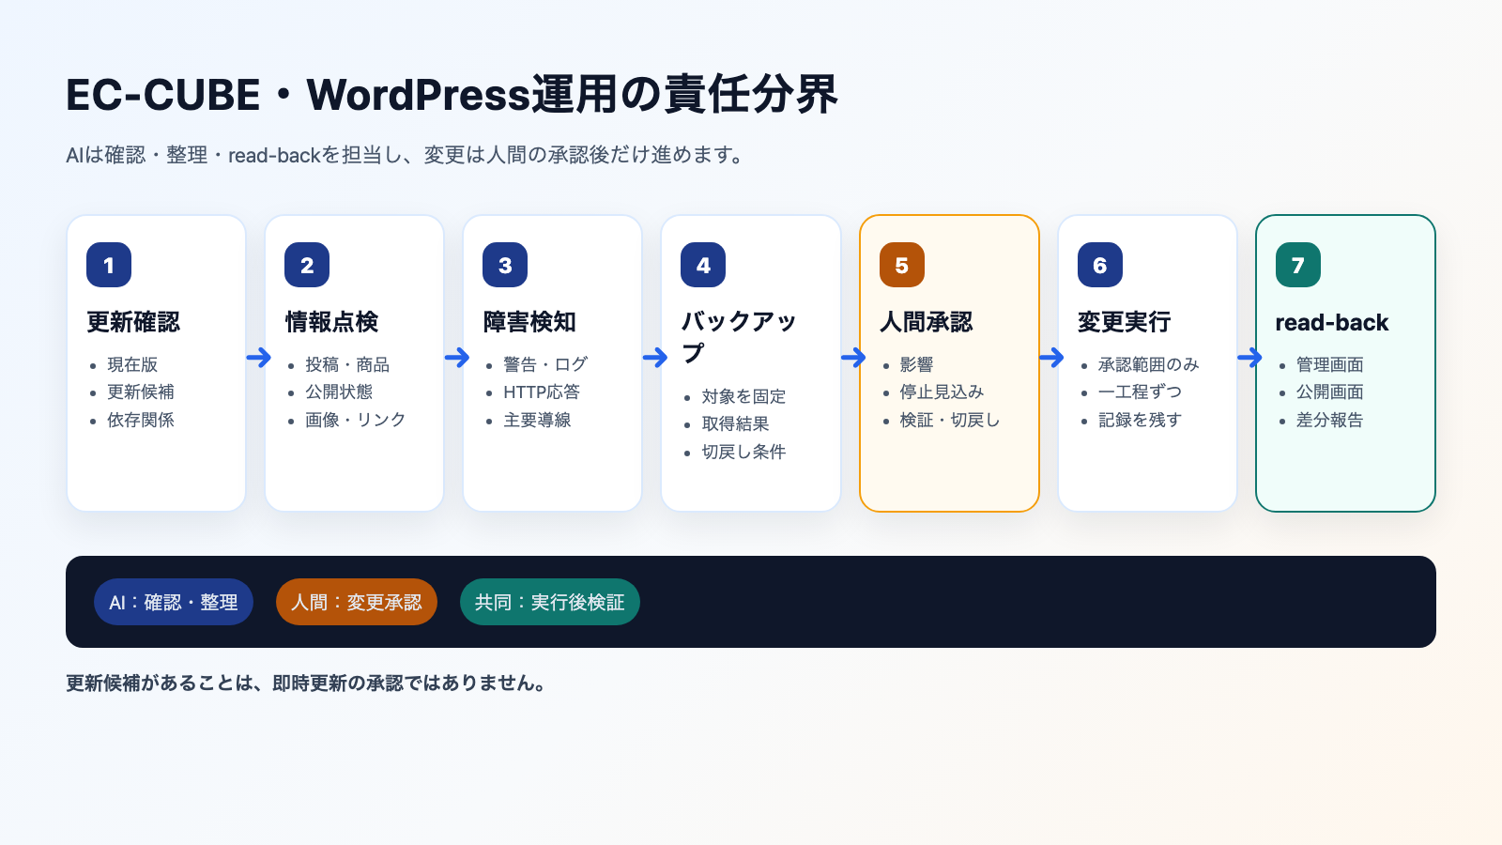Click the 人間：変更承認 pill

point(357,602)
